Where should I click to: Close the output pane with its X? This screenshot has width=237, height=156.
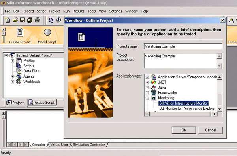[x=4, y=113]
